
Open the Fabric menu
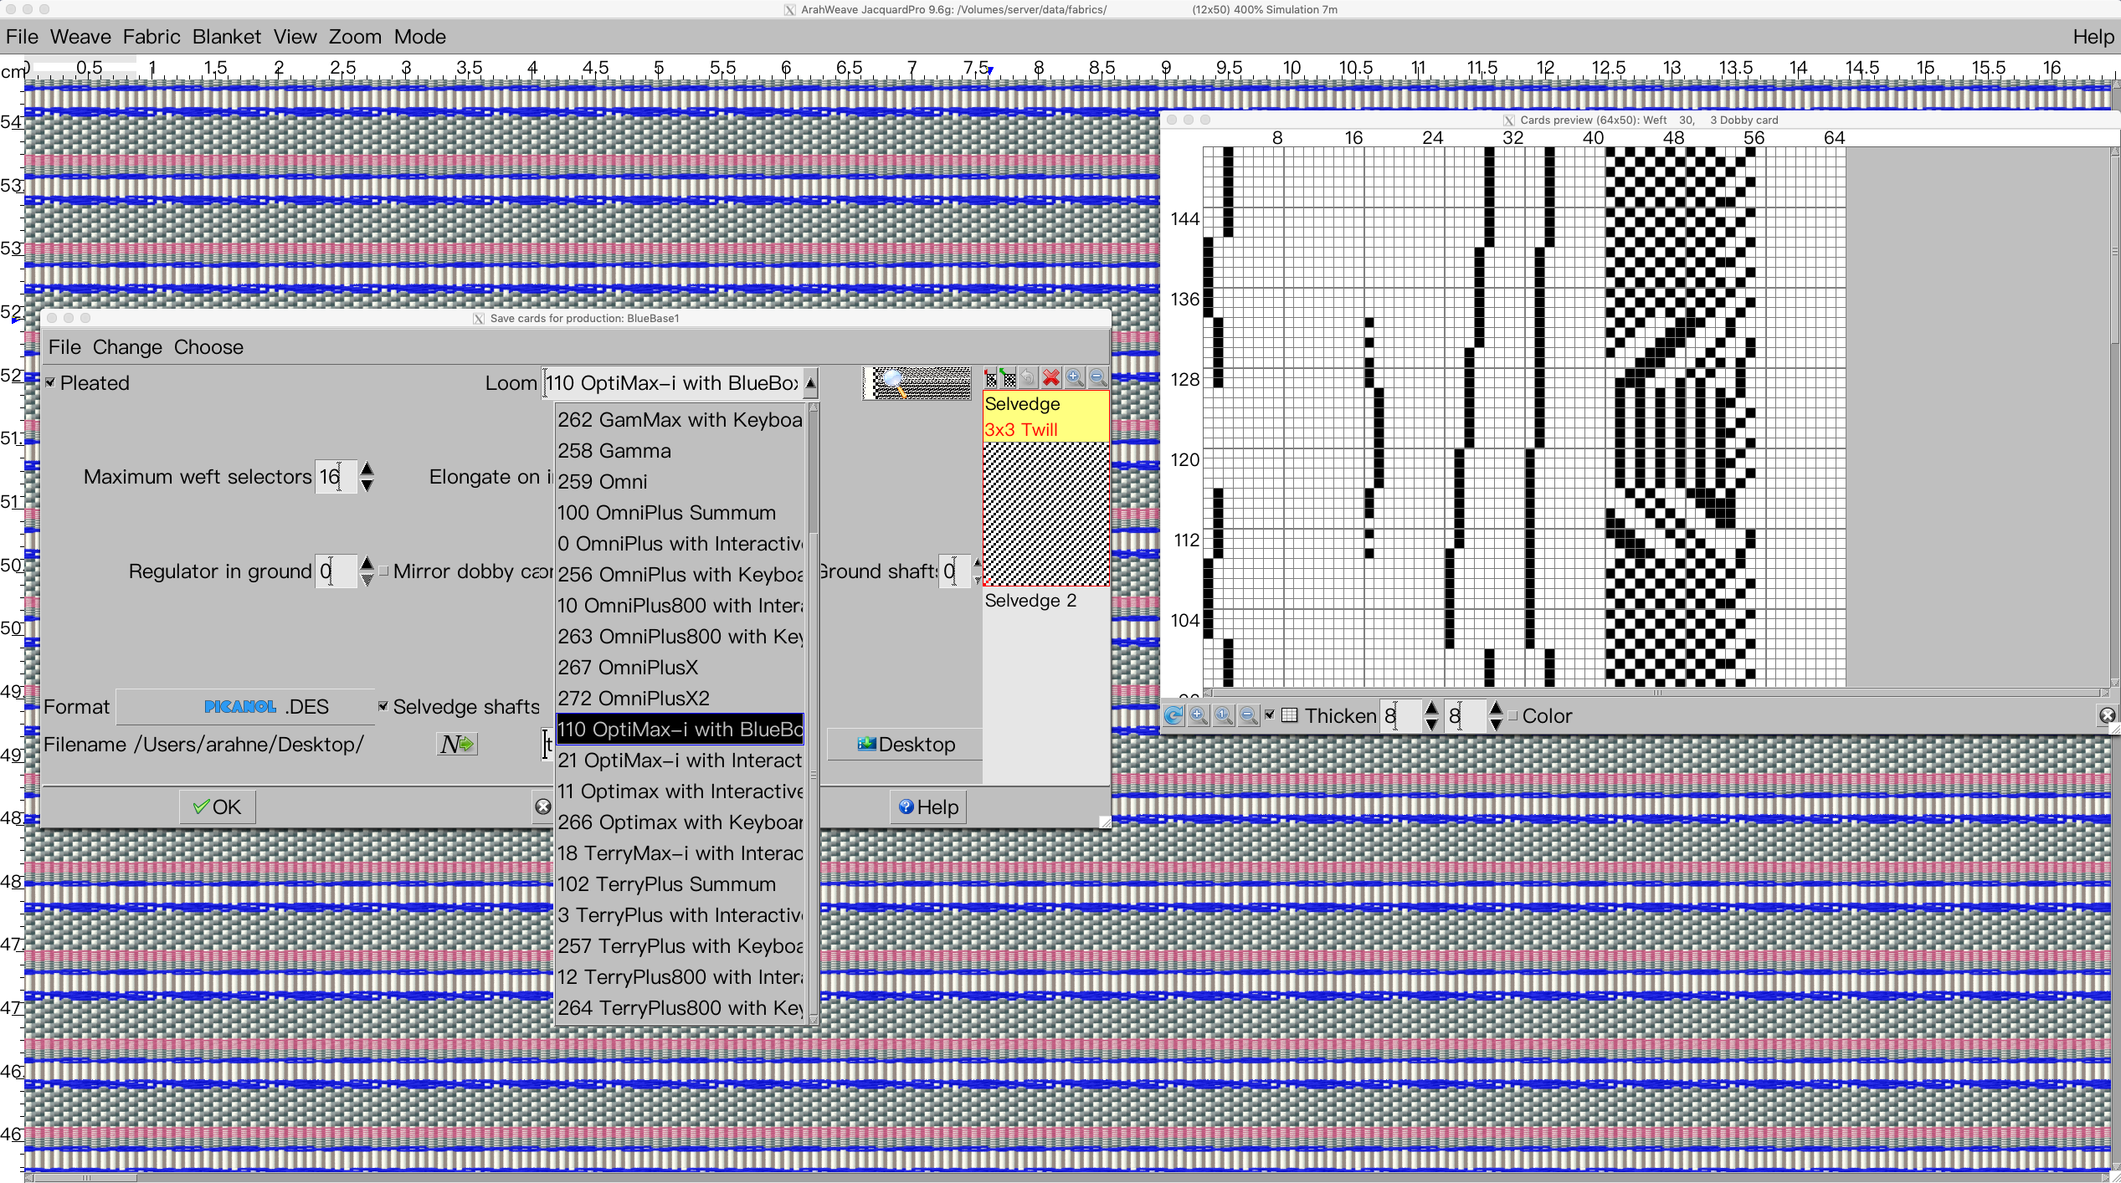point(151,37)
